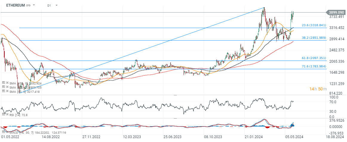Image resolution: width=347 pixels, height=142 pixels.
Task: Click the 2482.375 price axis label
Action: [336, 50]
